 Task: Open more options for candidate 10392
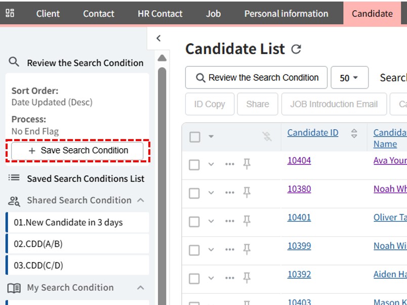point(230,278)
